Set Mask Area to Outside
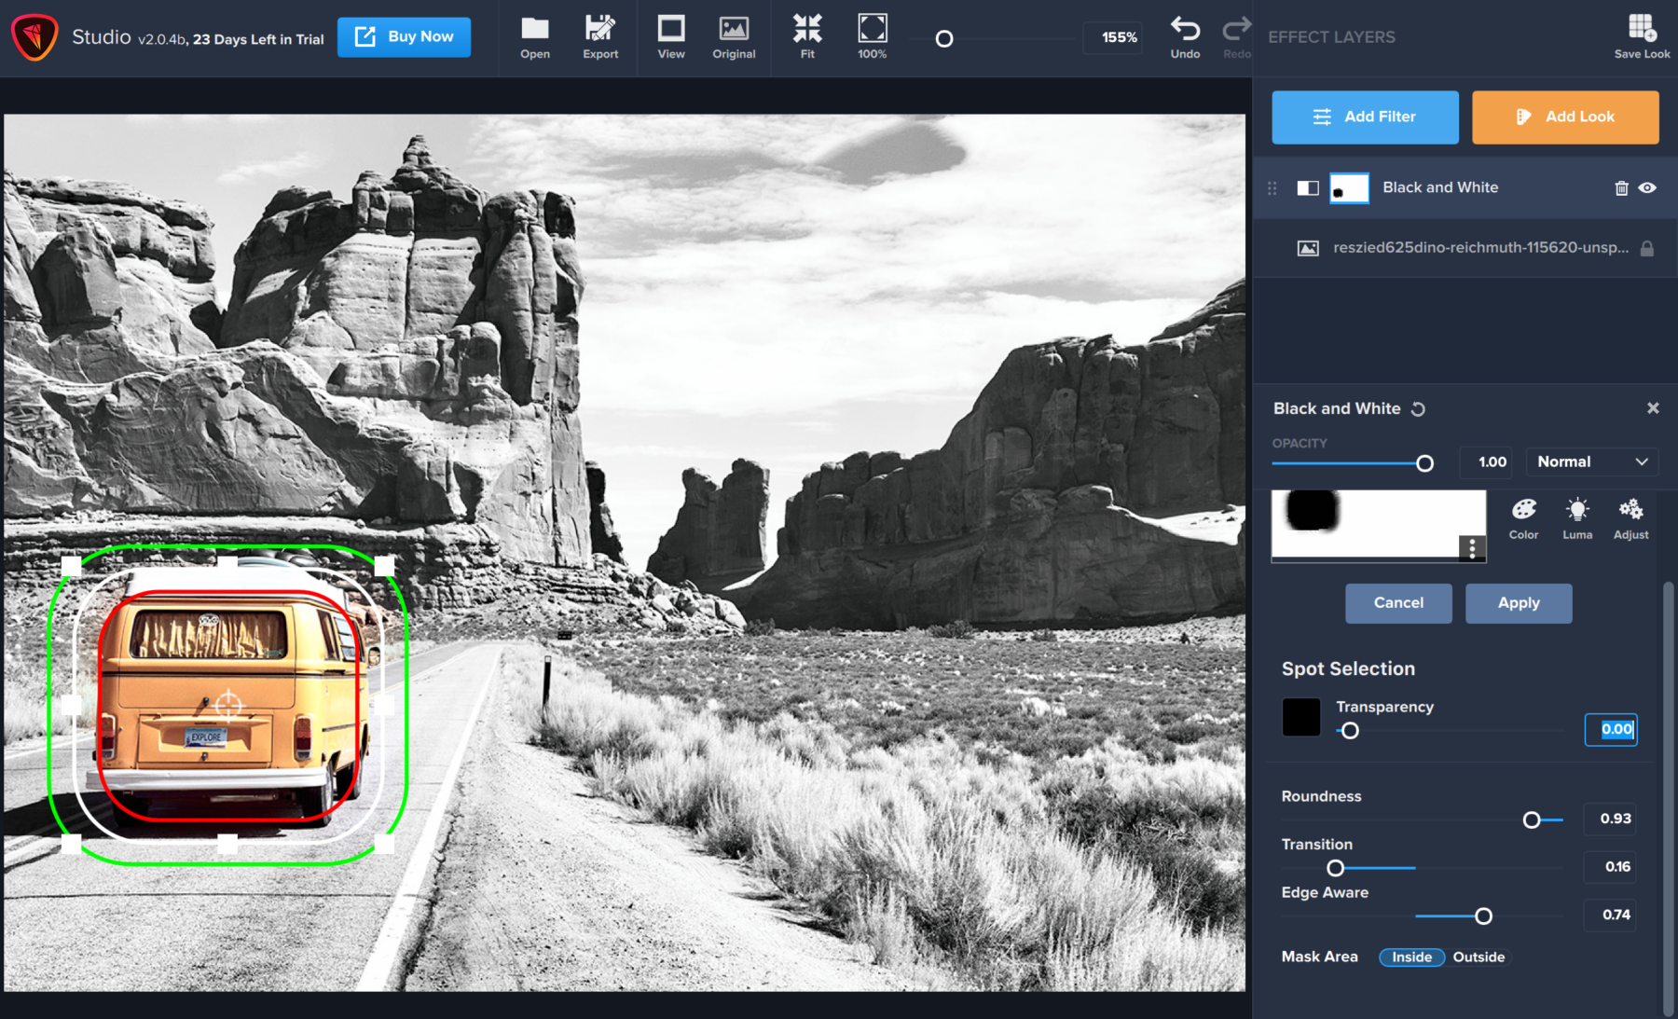Image resolution: width=1678 pixels, height=1019 pixels. click(x=1479, y=957)
